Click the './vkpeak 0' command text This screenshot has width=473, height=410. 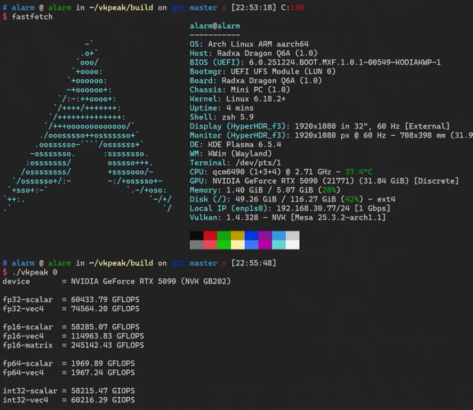pos(34,272)
